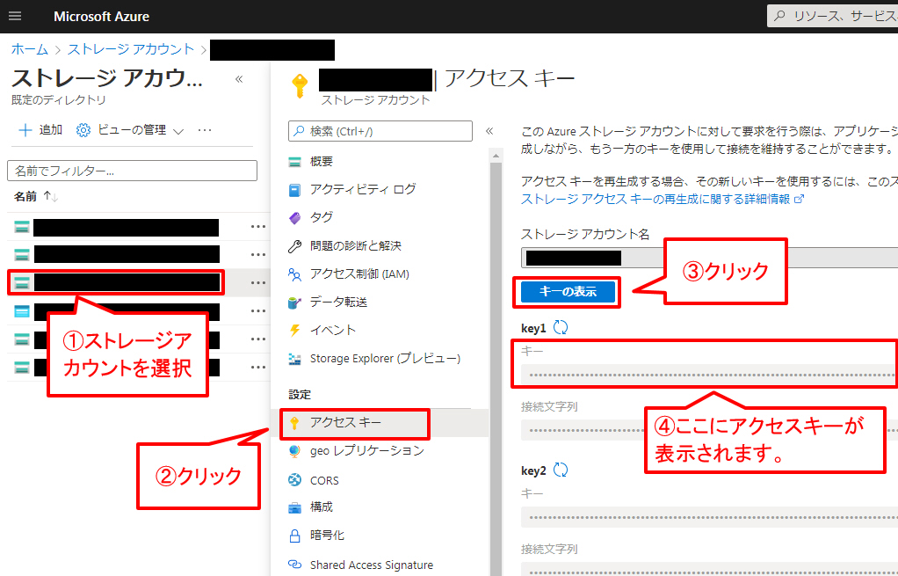The image size is (898, 576).
Task: Click the 構成 toolbox icon
Action: coord(295,507)
